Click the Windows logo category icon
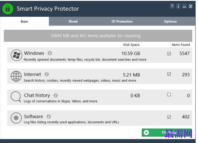Viewport: 198px width, 143px height. point(16,55)
